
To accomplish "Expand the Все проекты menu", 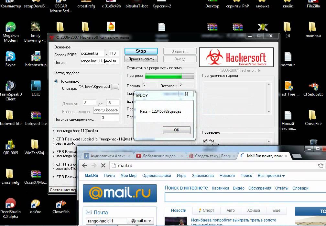I will tap(271, 176).
